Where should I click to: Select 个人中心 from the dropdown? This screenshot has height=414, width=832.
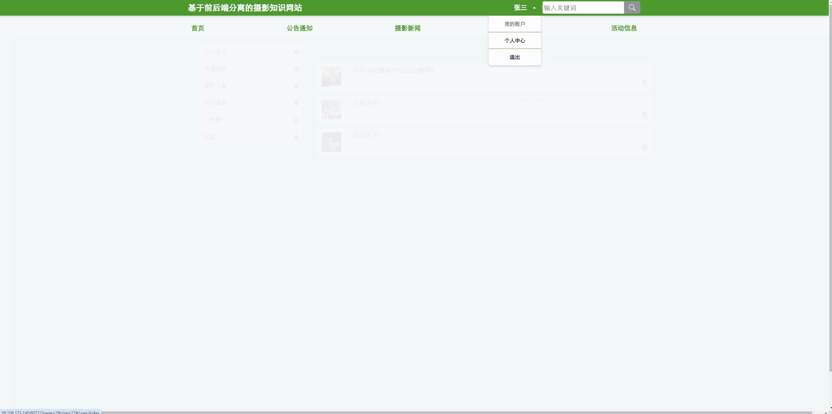click(514, 40)
